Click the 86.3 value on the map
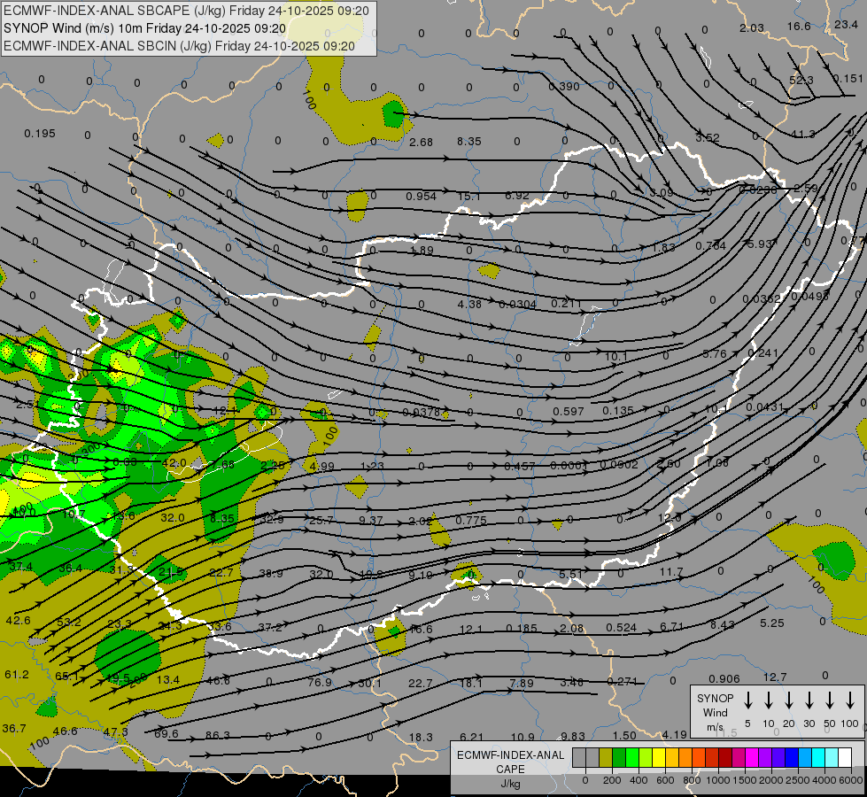The width and height of the screenshot is (867, 797). pyautogui.click(x=217, y=735)
